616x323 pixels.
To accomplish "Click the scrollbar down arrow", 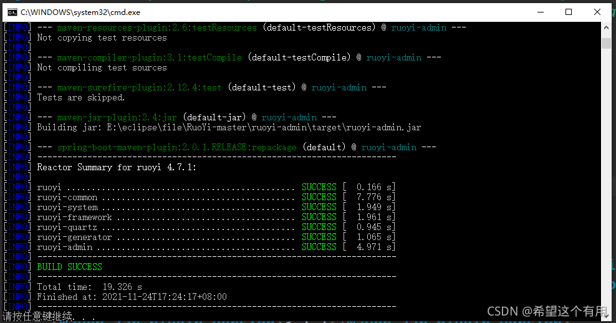I will pyautogui.click(x=606, y=316).
